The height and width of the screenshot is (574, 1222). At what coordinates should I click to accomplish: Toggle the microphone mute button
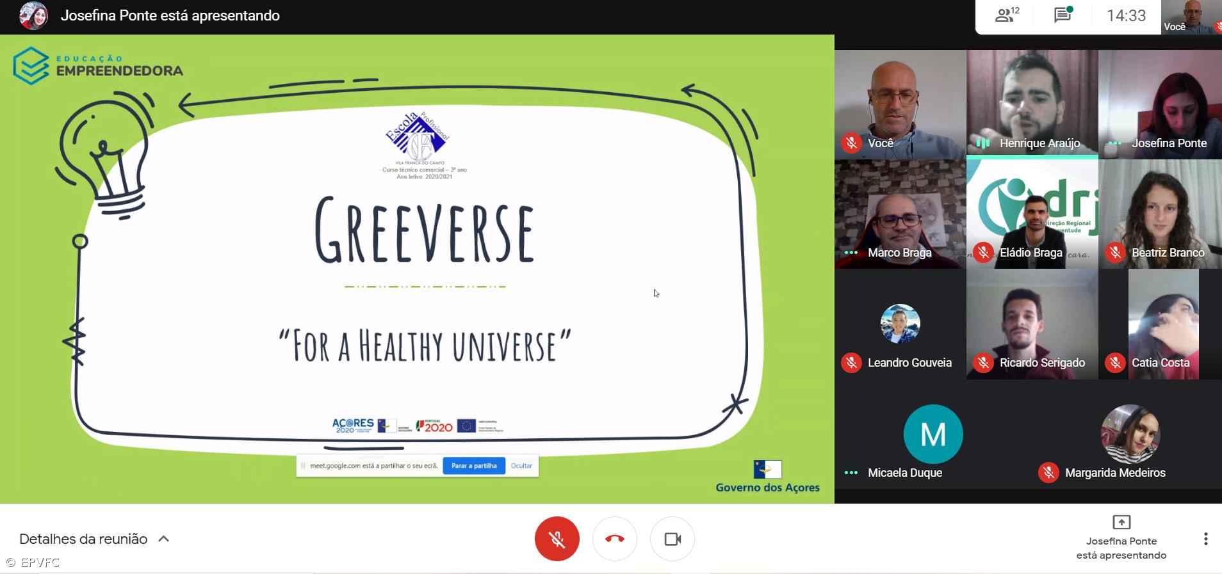click(557, 539)
